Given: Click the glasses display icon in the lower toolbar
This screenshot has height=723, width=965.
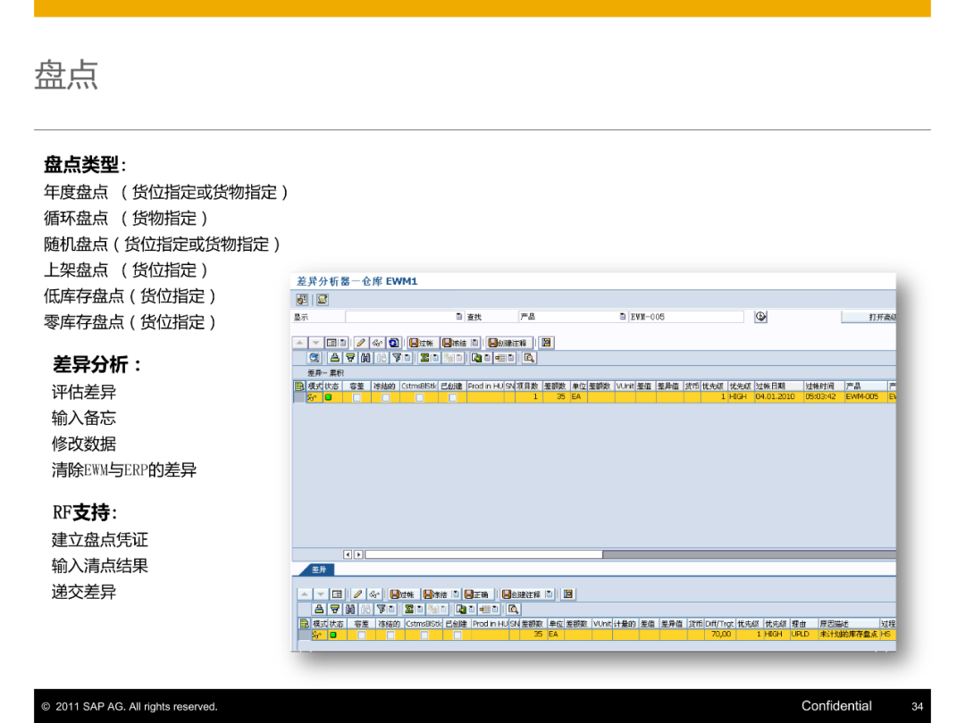Looking at the screenshot, I should (x=374, y=594).
